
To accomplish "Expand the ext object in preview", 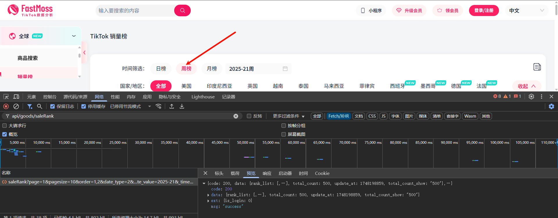I will [208, 201].
